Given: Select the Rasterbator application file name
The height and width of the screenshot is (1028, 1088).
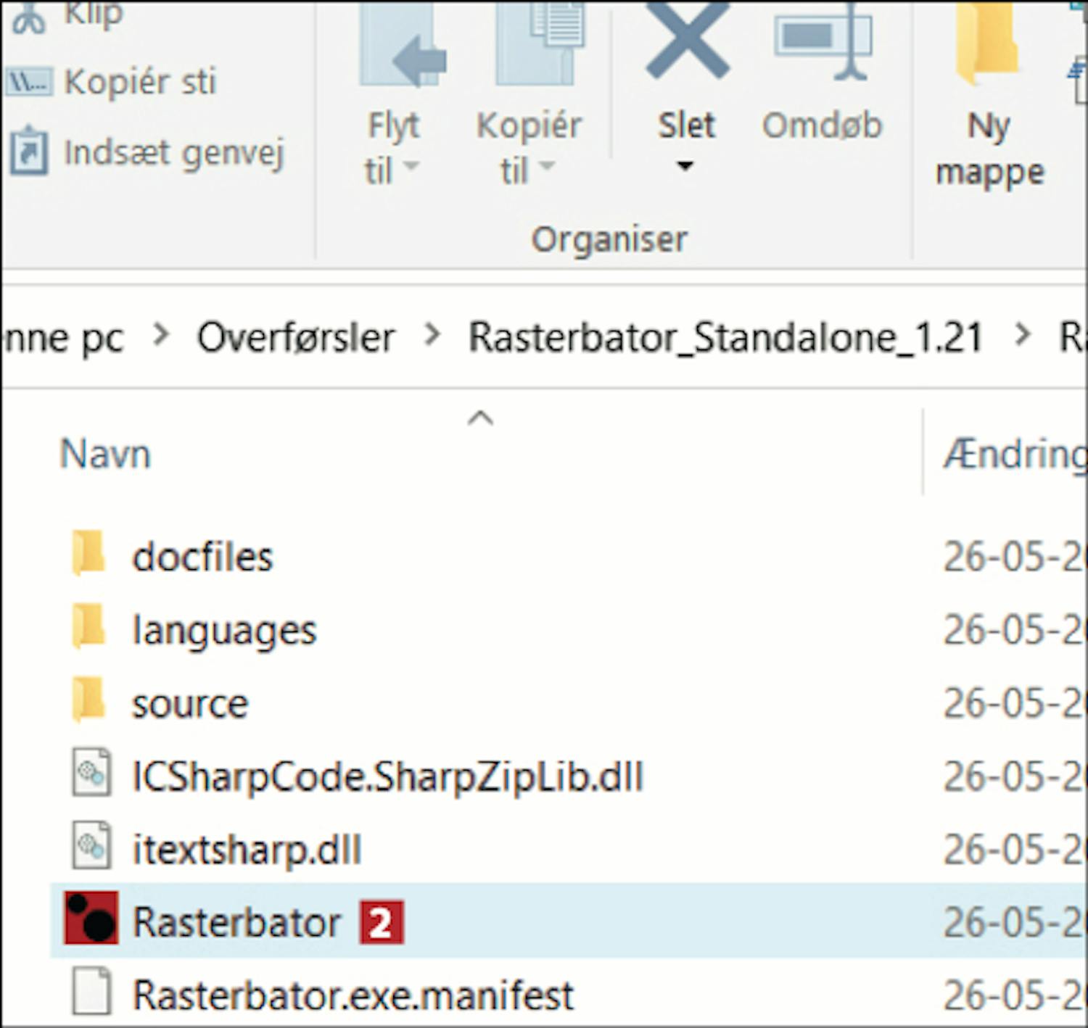Looking at the screenshot, I should pos(236,922).
